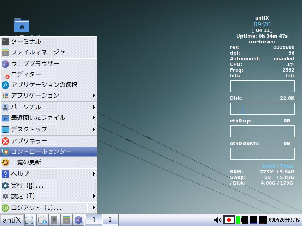Click the taskbar clock 09時20分37秒
Screen dimensions: 302x226
285,220
